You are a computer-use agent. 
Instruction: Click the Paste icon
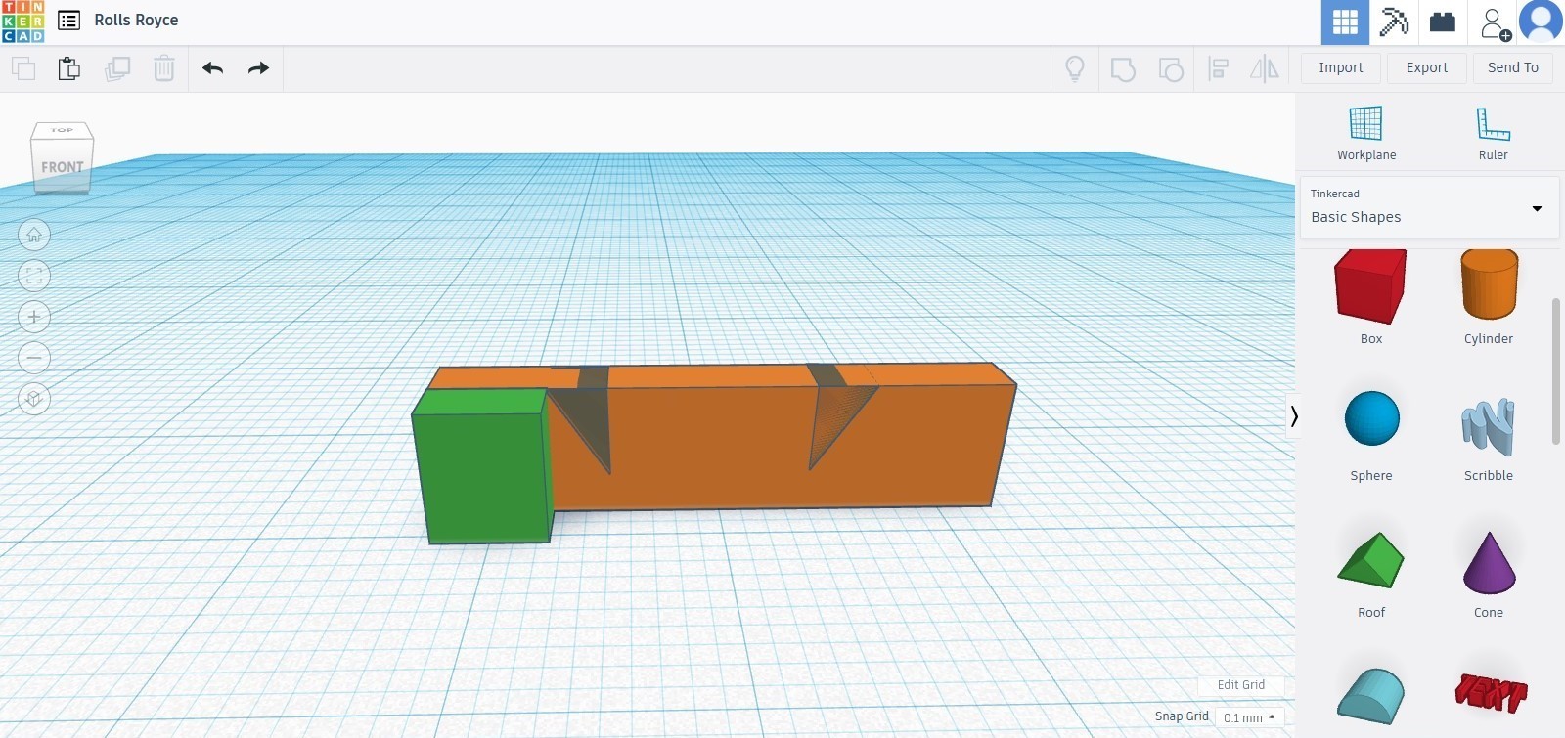point(68,68)
